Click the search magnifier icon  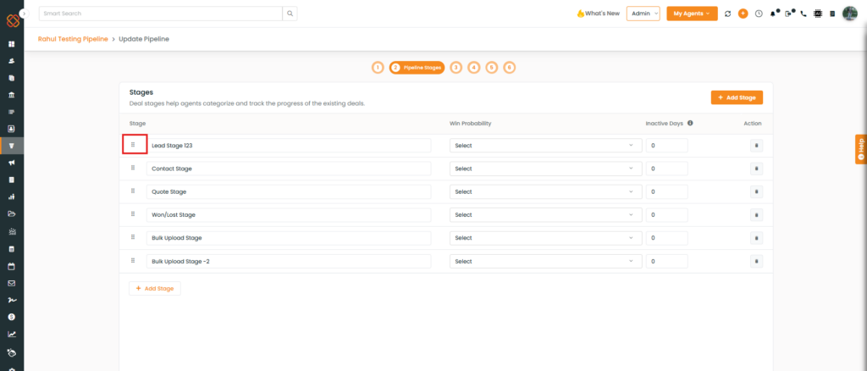click(x=290, y=14)
